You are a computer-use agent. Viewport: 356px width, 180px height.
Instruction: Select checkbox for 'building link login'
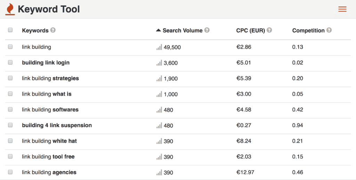10,62
